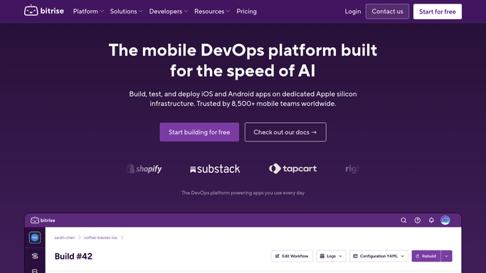Viewport: 486px width, 273px height.
Task: Click the eye-shaped sidebar icon
Action: click(x=35, y=256)
